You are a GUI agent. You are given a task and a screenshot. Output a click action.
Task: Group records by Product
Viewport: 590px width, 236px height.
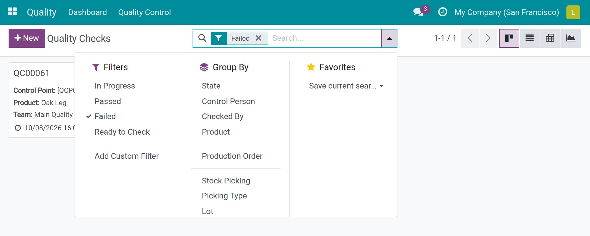(216, 132)
